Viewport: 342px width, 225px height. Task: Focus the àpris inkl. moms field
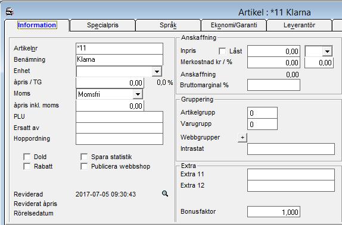click(110, 106)
